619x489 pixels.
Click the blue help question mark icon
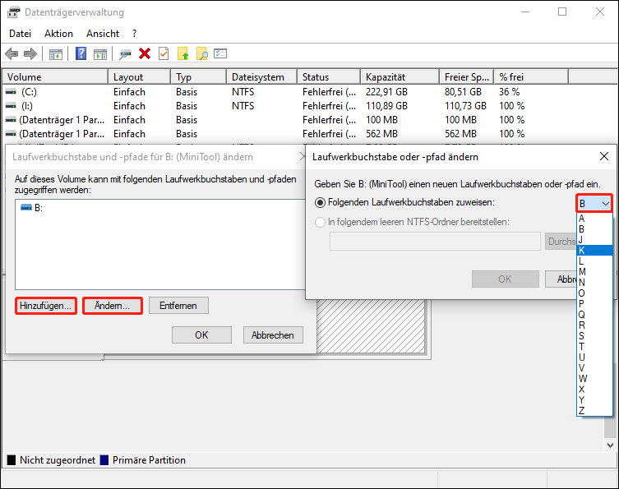coord(81,53)
